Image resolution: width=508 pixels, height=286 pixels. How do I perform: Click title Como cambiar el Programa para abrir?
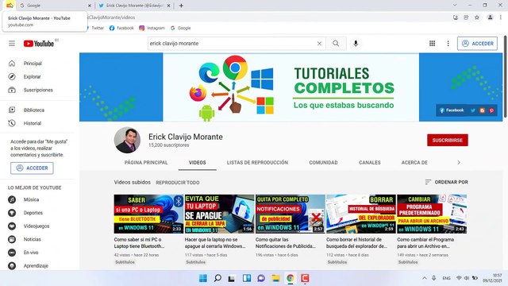point(425,243)
